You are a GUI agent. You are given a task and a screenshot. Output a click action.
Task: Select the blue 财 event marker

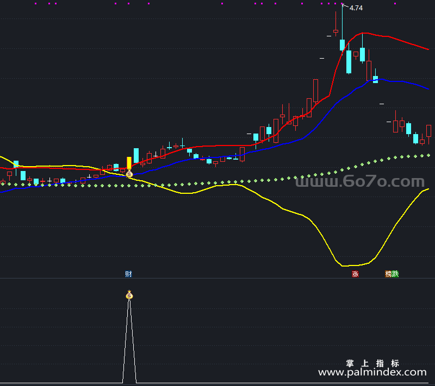click(x=128, y=274)
